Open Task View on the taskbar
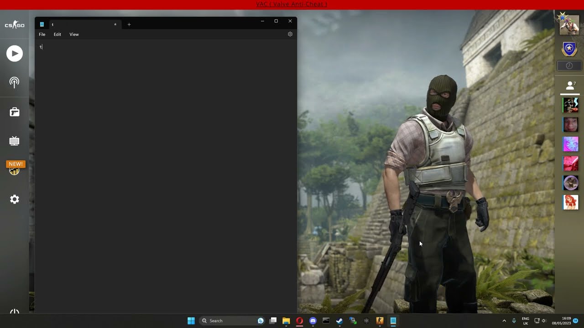 (x=273, y=321)
